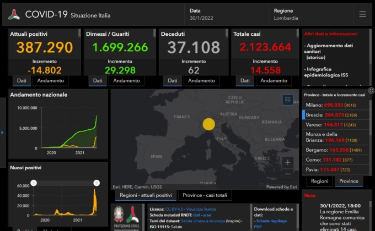This screenshot has height=231, width=375.
Task: Click the Regione Lombardia field in the header
Action: coord(311,14)
